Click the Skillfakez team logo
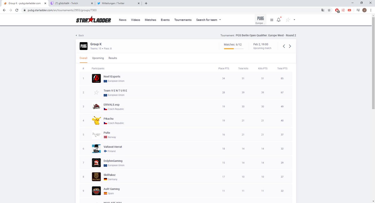 tap(96, 177)
